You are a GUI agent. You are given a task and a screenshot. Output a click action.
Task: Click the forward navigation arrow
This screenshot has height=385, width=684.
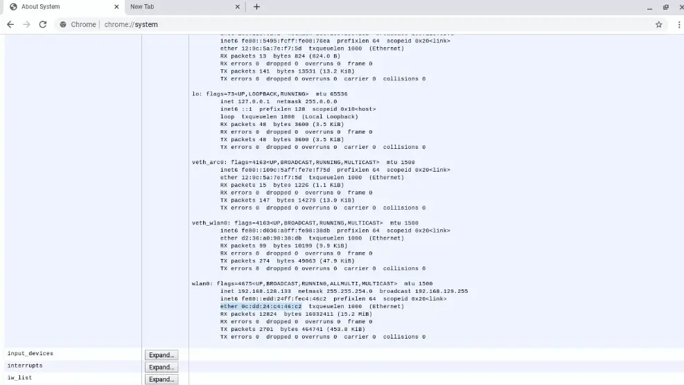[x=26, y=24]
